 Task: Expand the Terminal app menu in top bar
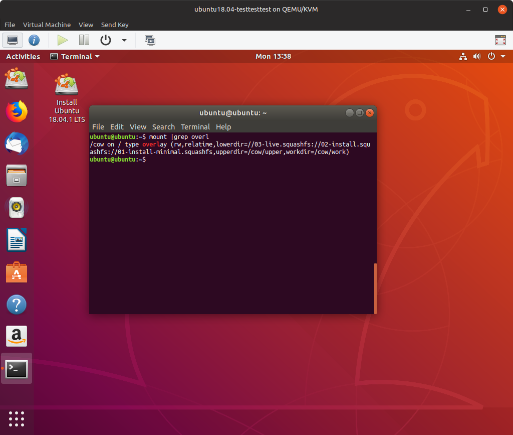[x=75, y=57]
